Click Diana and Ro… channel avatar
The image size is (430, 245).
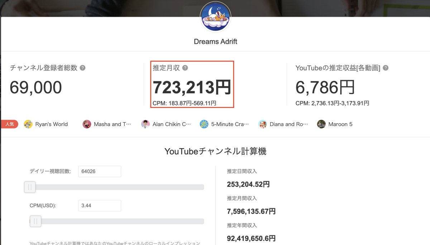(x=263, y=124)
